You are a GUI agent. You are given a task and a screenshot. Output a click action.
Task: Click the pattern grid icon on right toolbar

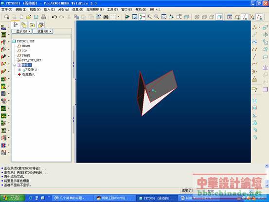click(265, 90)
